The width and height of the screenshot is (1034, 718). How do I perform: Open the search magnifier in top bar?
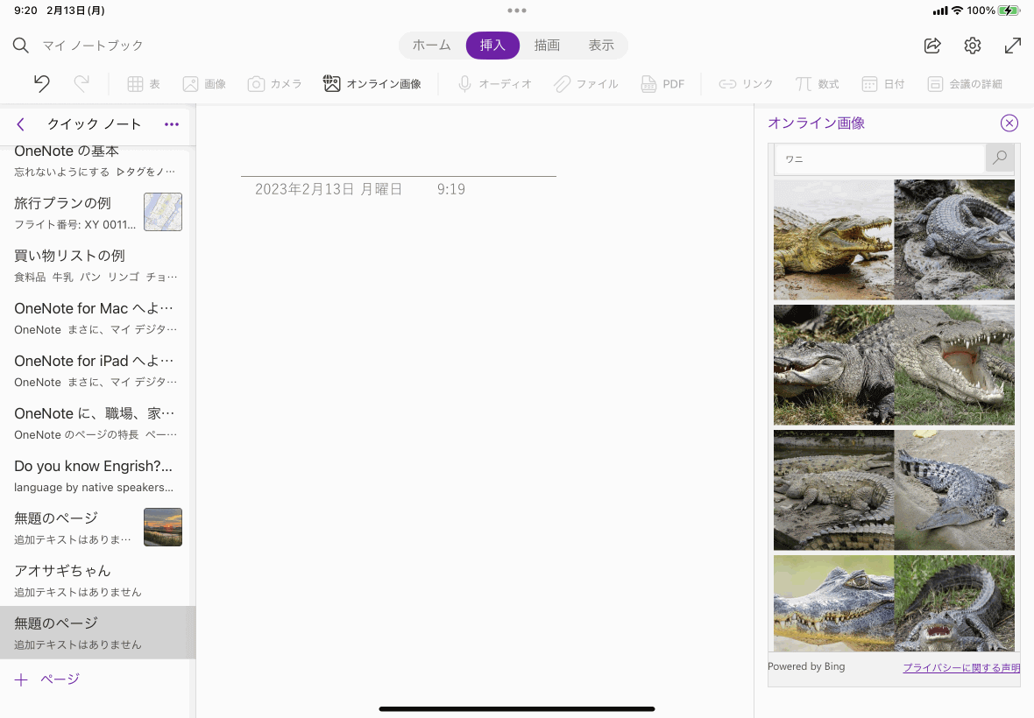click(x=20, y=46)
